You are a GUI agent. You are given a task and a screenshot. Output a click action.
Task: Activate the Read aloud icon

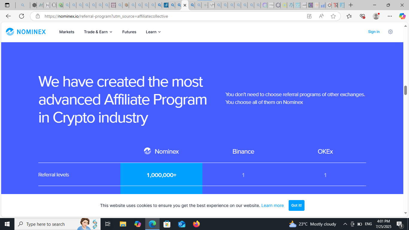pos(321,16)
